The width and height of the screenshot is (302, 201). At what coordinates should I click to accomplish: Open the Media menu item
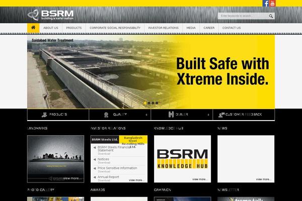pos(191,28)
